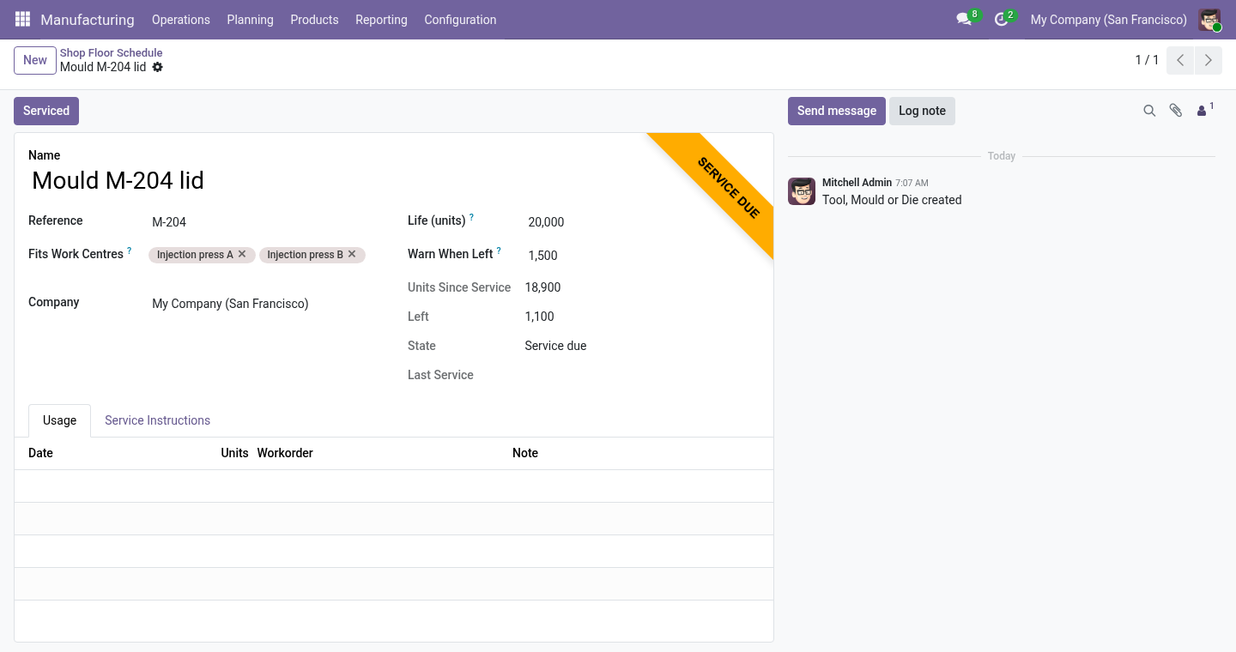Click the Units Since Service value 18,900

point(542,287)
